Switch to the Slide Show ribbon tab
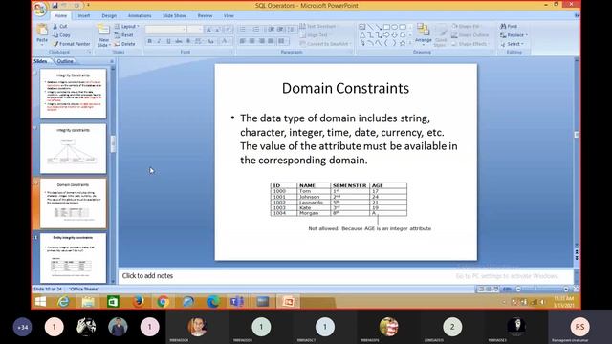This screenshot has height=344, width=612. tap(174, 15)
